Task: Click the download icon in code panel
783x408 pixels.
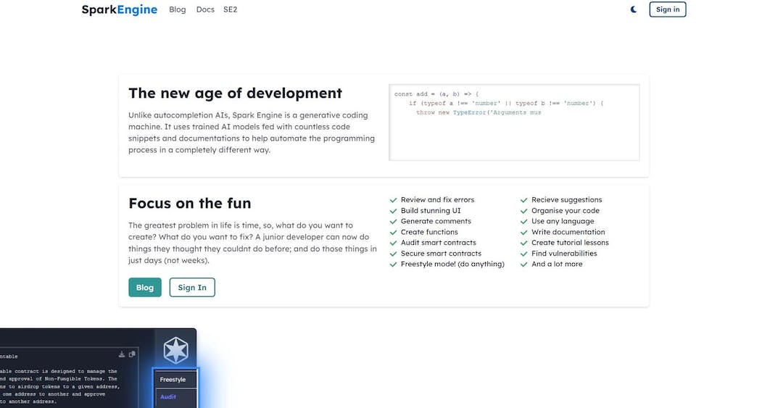Action: point(121,354)
